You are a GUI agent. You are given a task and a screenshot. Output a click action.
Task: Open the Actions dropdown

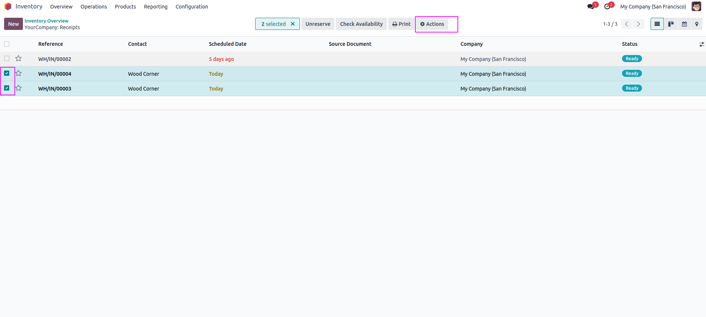click(x=432, y=24)
